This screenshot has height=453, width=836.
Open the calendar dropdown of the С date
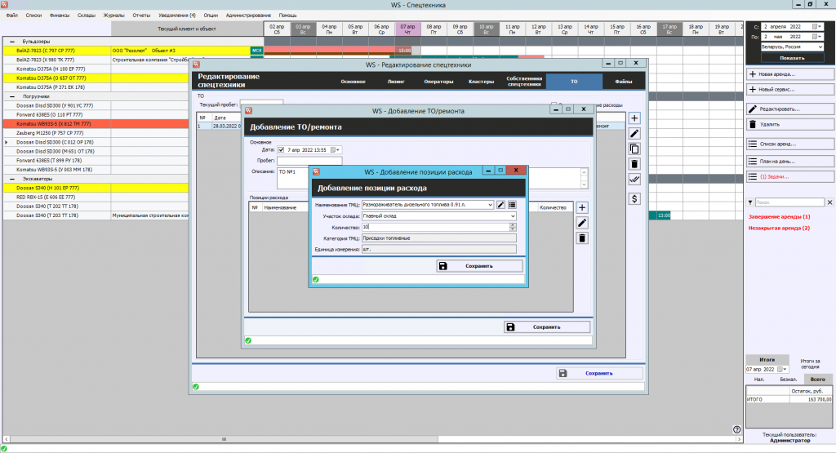816,26
